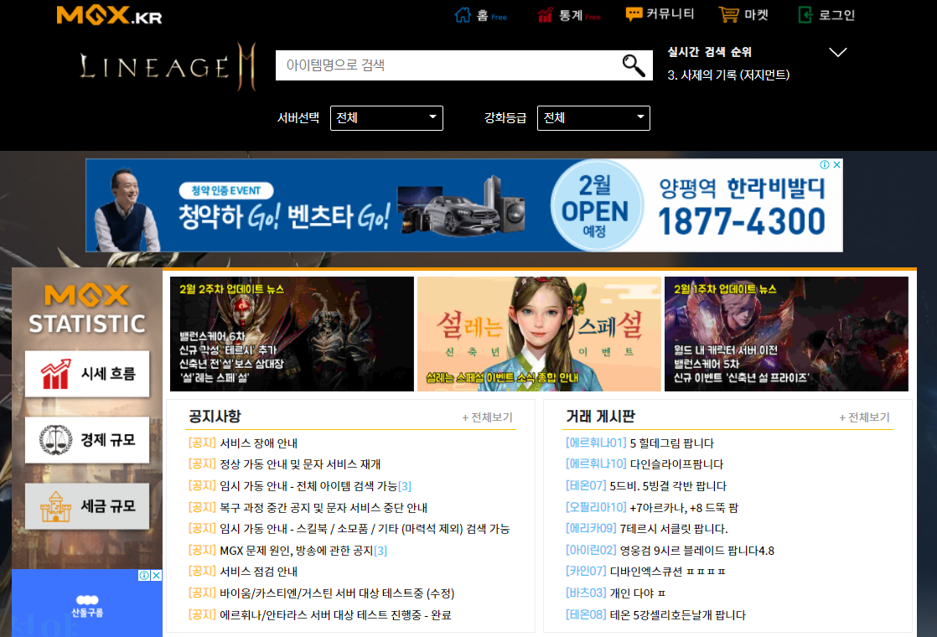Image resolution: width=937 pixels, height=637 pixels.
Task: Open the 로그인 menu item
Action: [827, 15]
